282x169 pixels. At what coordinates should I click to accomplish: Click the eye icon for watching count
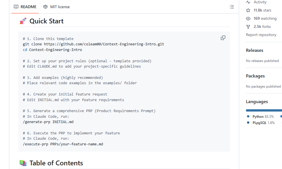(x=248, y=19)
